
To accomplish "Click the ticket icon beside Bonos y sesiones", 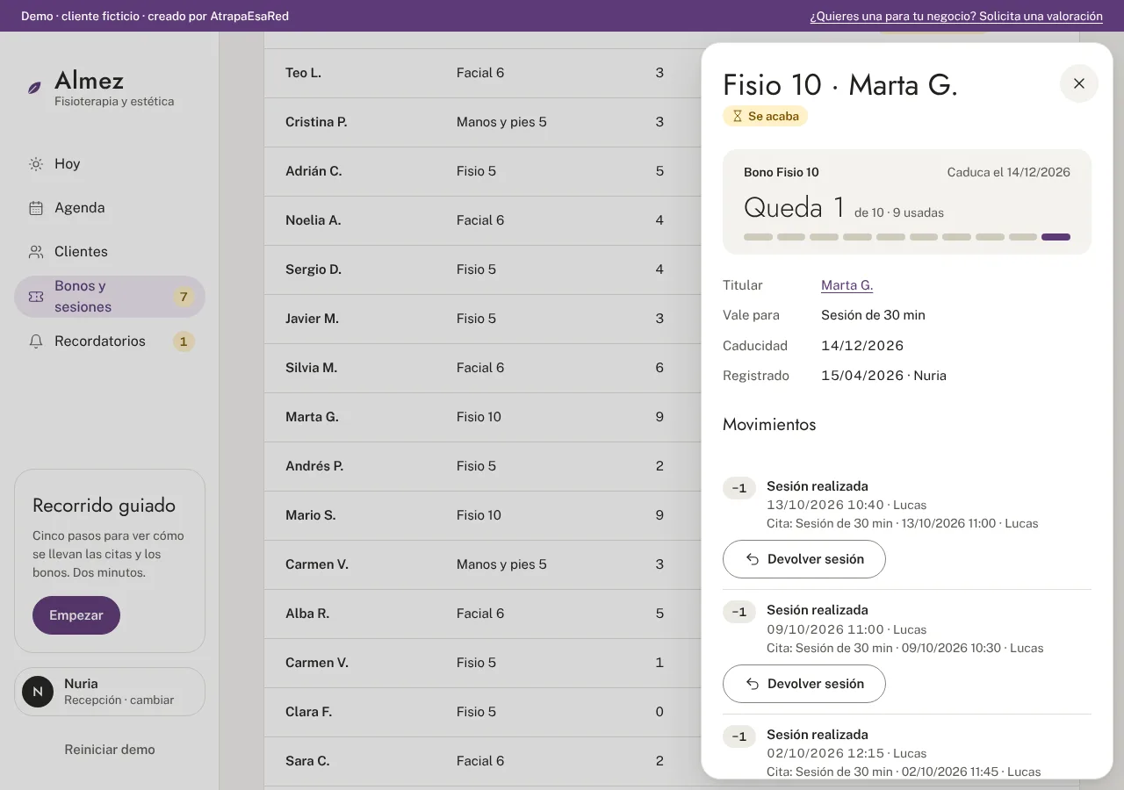I will [x=36, y=297].
